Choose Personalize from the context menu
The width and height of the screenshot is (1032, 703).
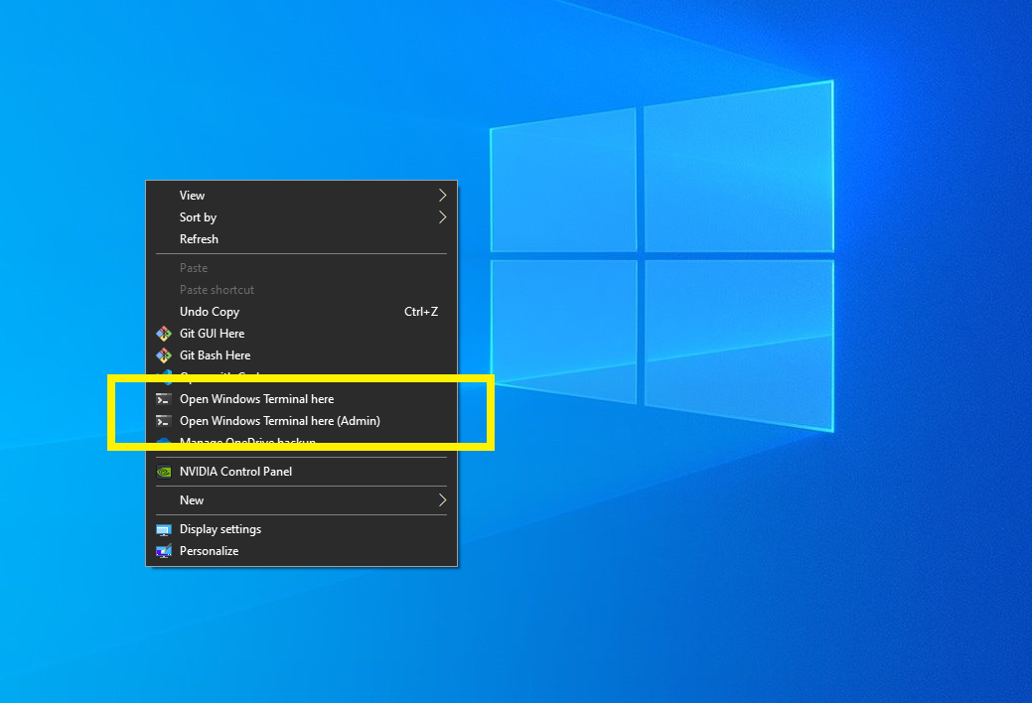tap(301, 551)
